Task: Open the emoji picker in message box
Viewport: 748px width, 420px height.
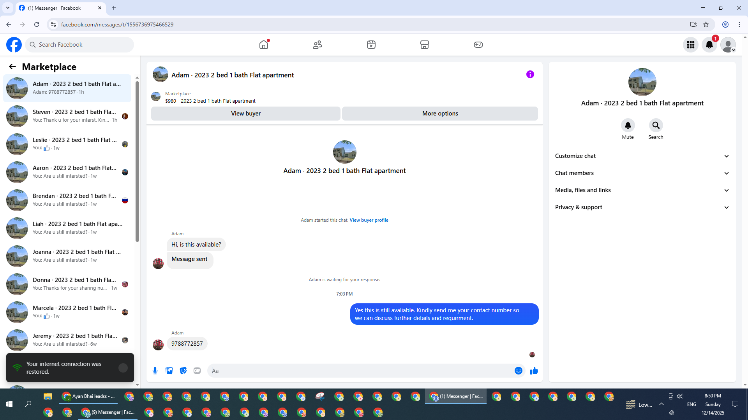Action: click(518, 371)
